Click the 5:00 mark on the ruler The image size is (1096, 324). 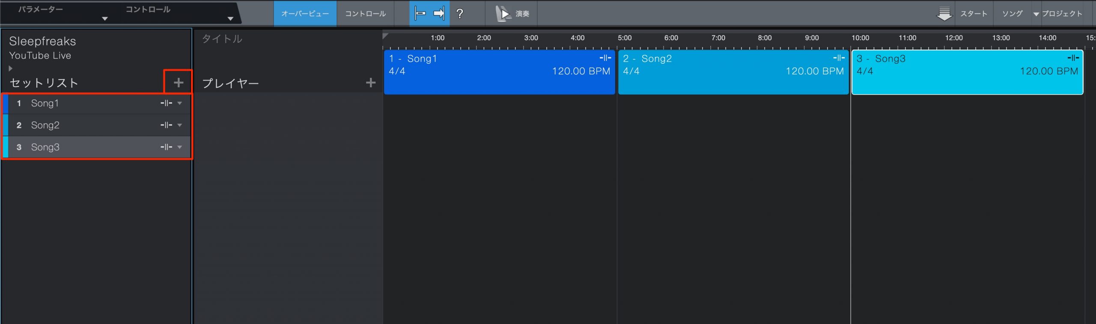(x=625, y=38)
